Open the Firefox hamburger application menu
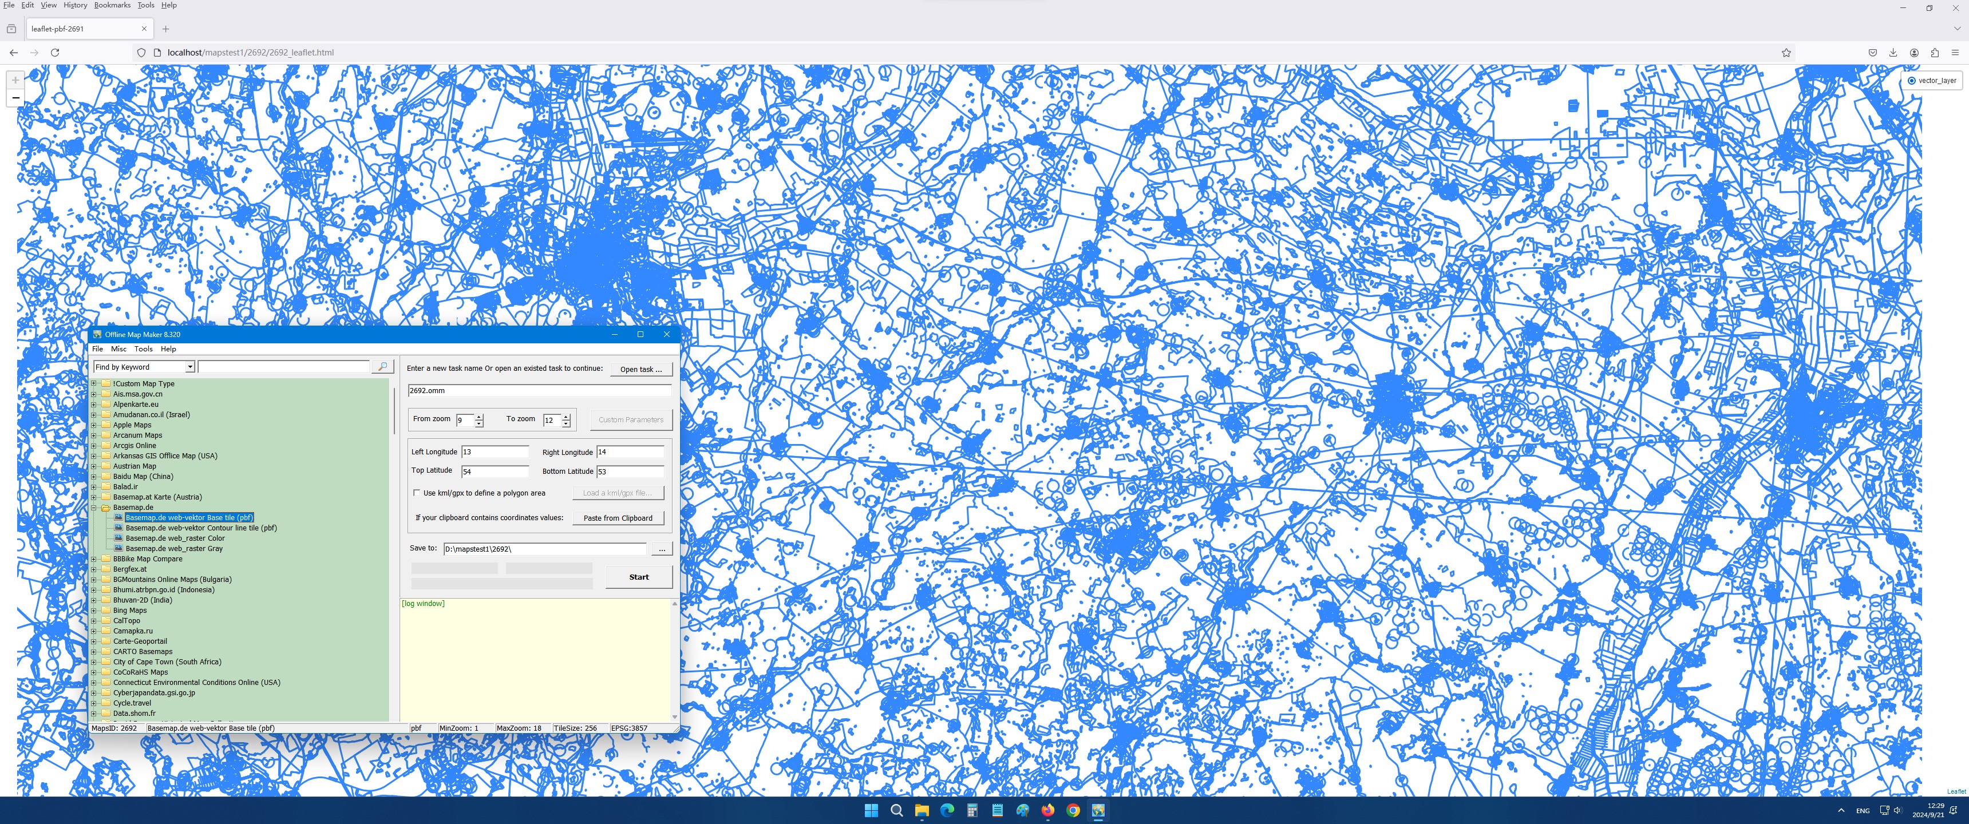The height and width of the screenshot is (824, 1969). point(1955,53)
